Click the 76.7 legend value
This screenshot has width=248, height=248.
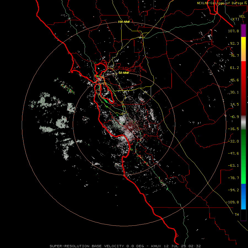pos(234,55)
